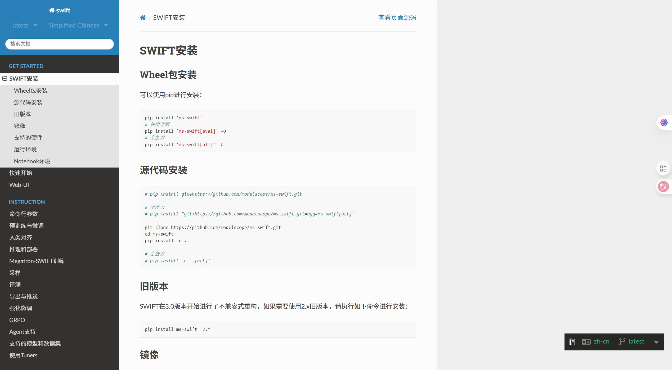The width and height of the screenshot is (672, 370).
Task: Click the grid apps floating icon
Action: (663, 168)
